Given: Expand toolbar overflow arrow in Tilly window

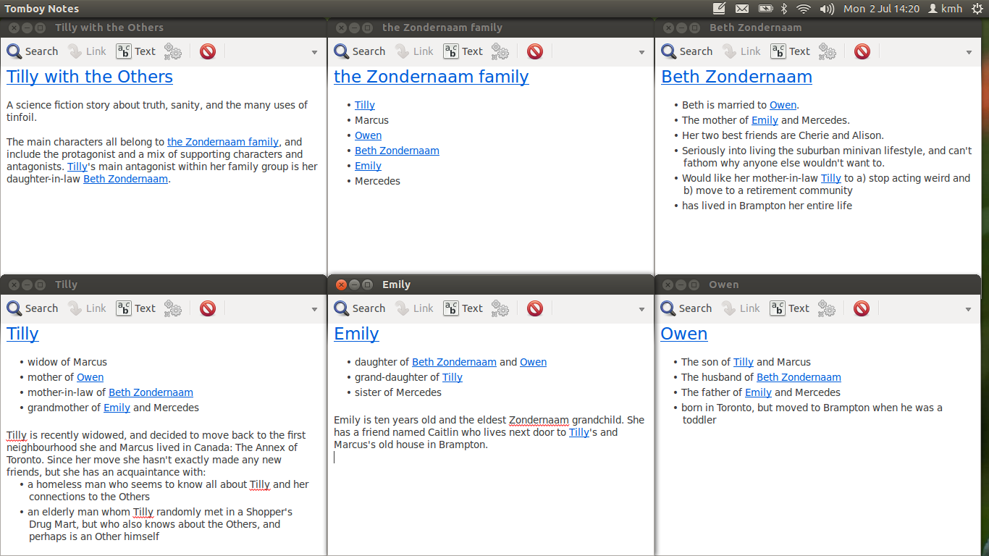Looking at the screenshot, I should 314,309.
